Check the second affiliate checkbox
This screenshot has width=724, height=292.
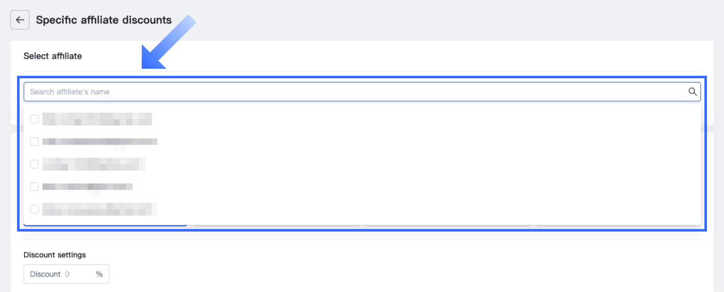pyautogui.click(x=34, y=142)
